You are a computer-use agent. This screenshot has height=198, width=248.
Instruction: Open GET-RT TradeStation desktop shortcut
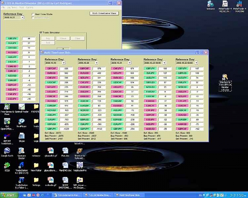click(7, 139)
